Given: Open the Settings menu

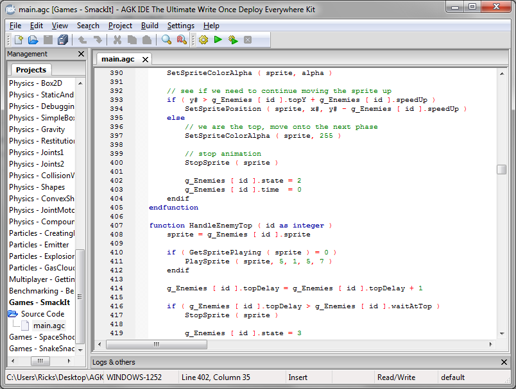Looking at the screenshot, I should (181, 26).
